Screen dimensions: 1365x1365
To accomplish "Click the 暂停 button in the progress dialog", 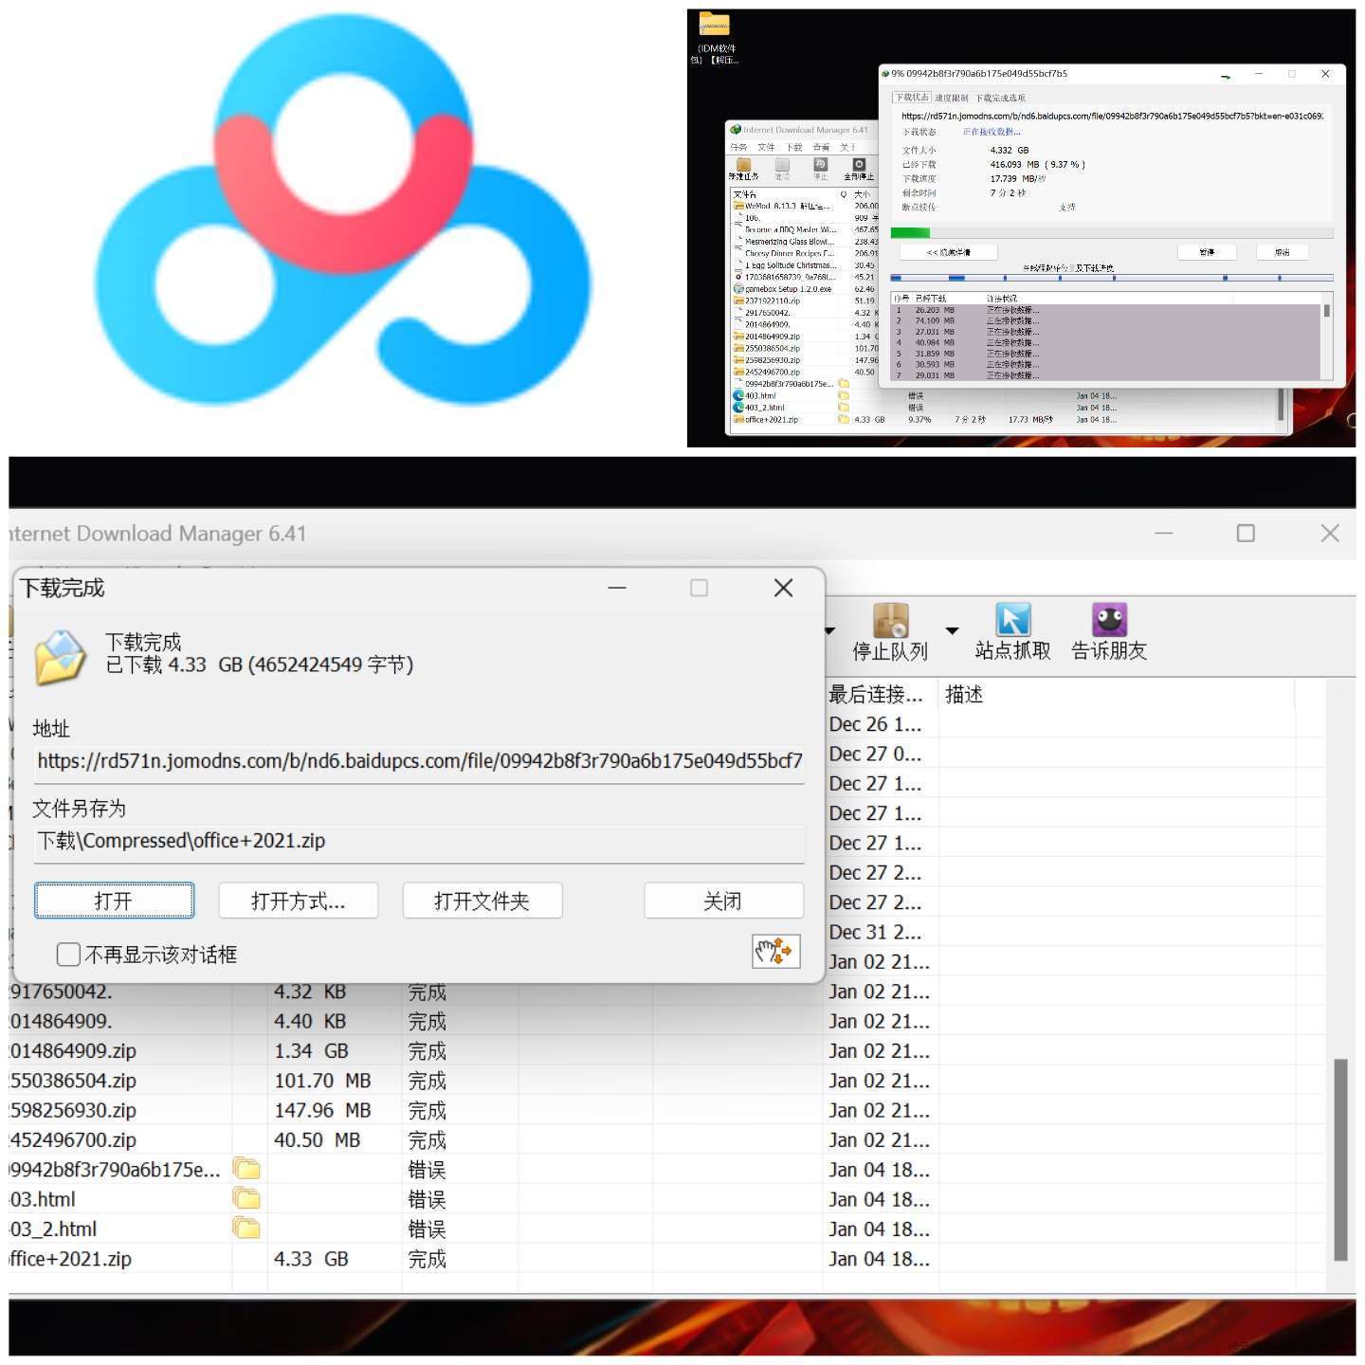I will pyautogui.click(x=1206, y=252).
